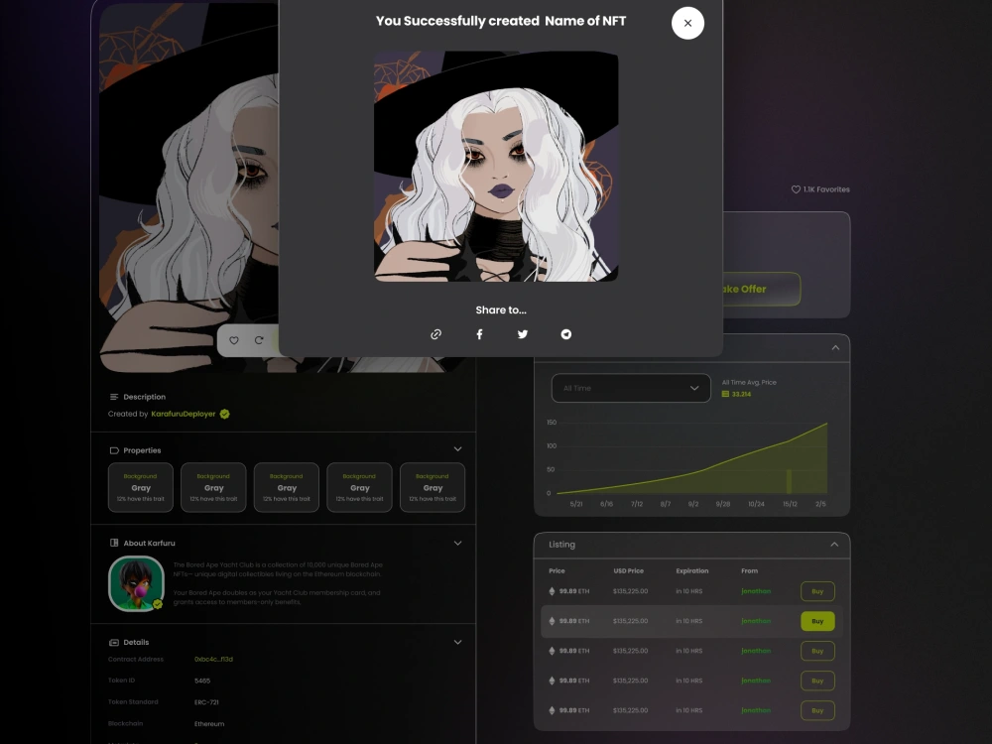Click the Karfuru collection avatar thumbnail

coord(136,583)
